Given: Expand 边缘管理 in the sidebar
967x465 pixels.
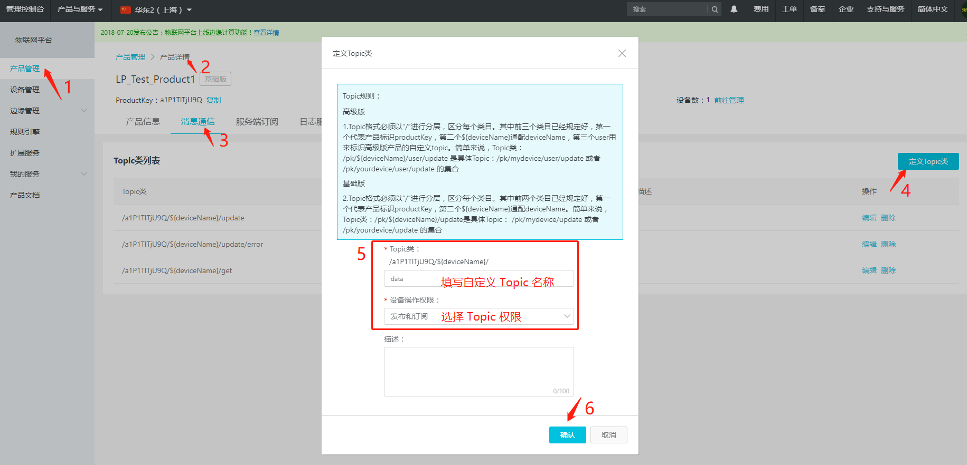Looking at the screenshot, I should tap(47, 111).
